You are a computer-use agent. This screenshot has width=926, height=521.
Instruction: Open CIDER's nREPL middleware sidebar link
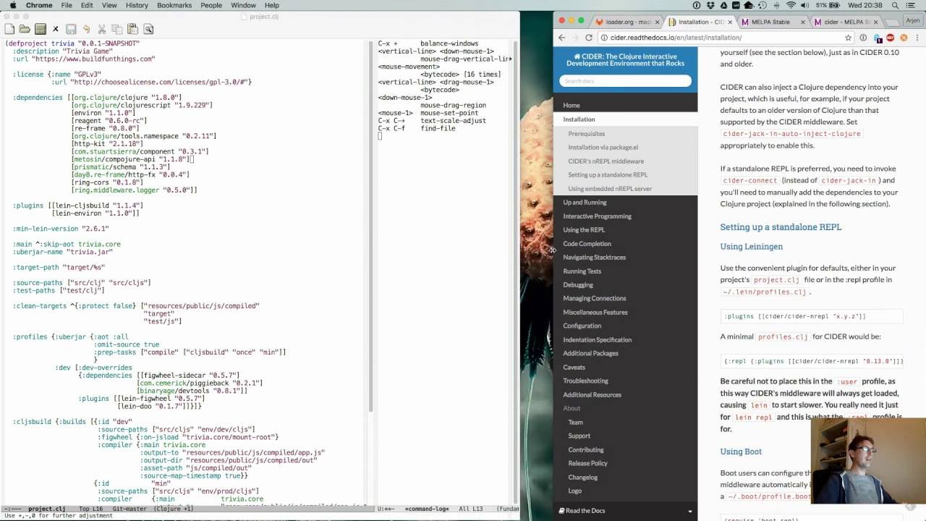coord(606,161)
